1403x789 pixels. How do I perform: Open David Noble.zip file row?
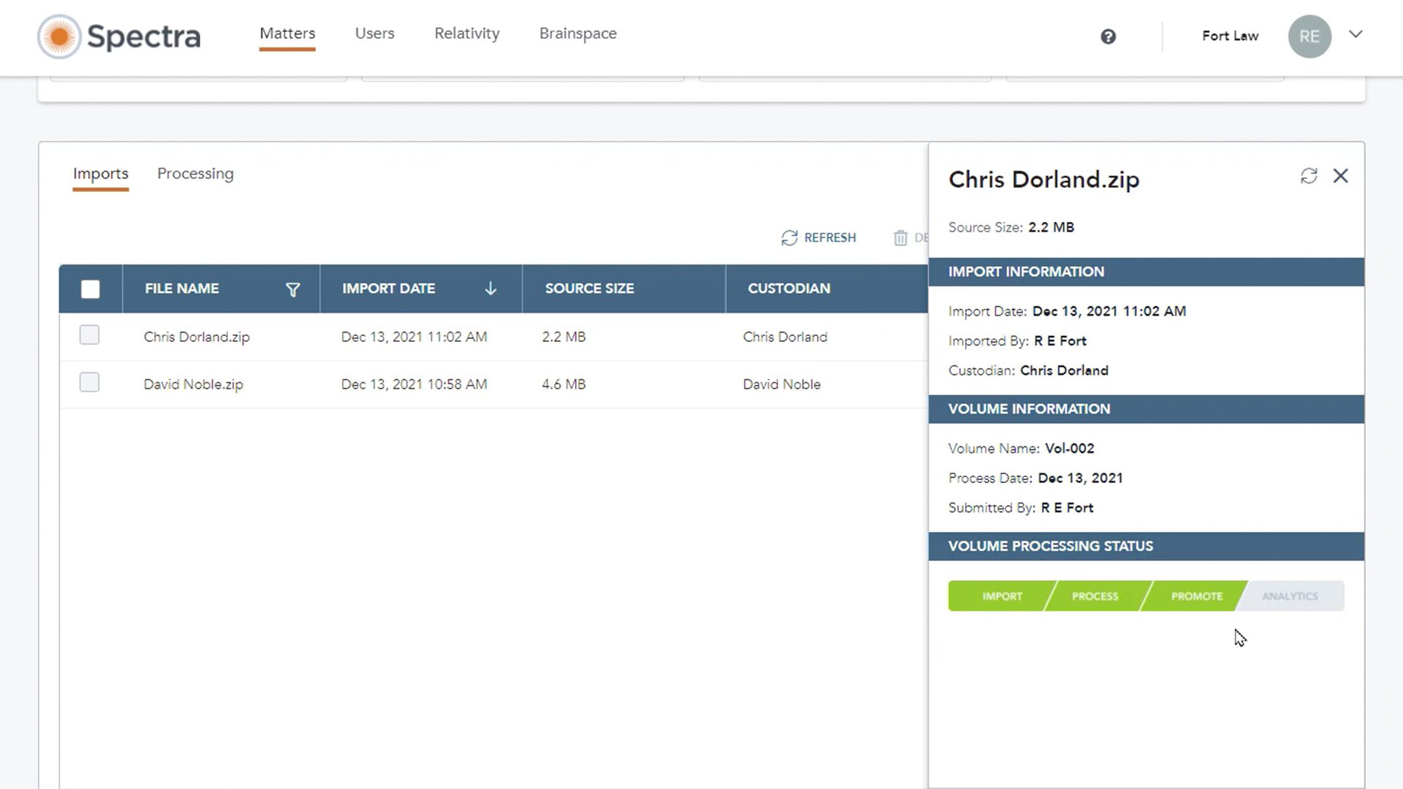click(193, 384)
